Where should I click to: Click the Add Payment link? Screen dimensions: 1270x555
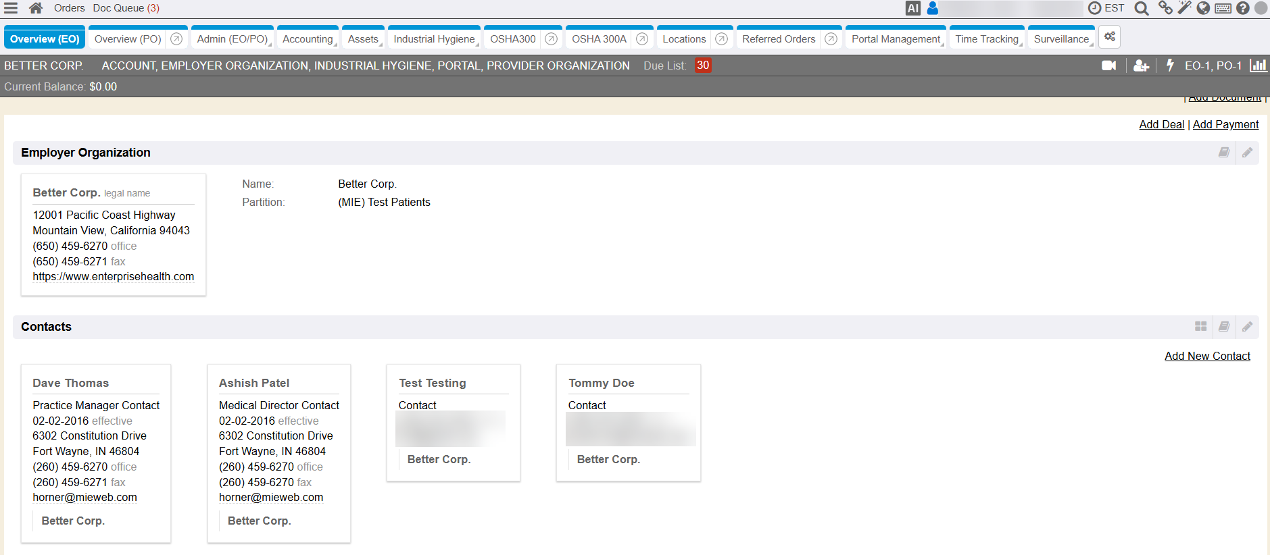pyautogui.click(x=1225, y=124)
